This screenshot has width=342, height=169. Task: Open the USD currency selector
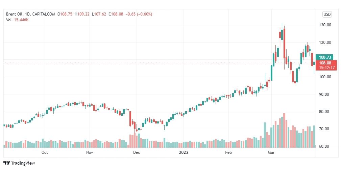pyautogui.click(x=327, y=15)
